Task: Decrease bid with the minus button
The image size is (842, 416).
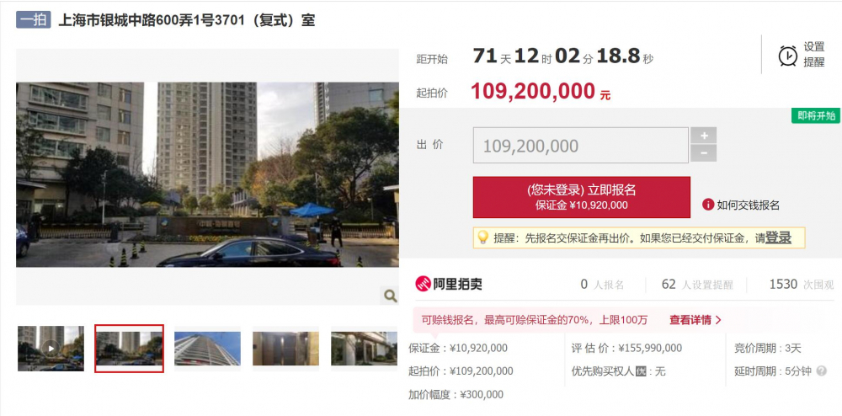Action: (x=703, y=153)
